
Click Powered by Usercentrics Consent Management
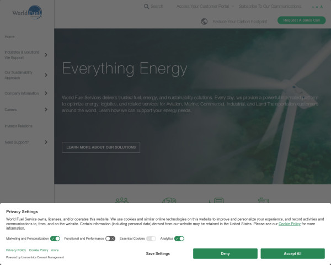click(35, 257)
